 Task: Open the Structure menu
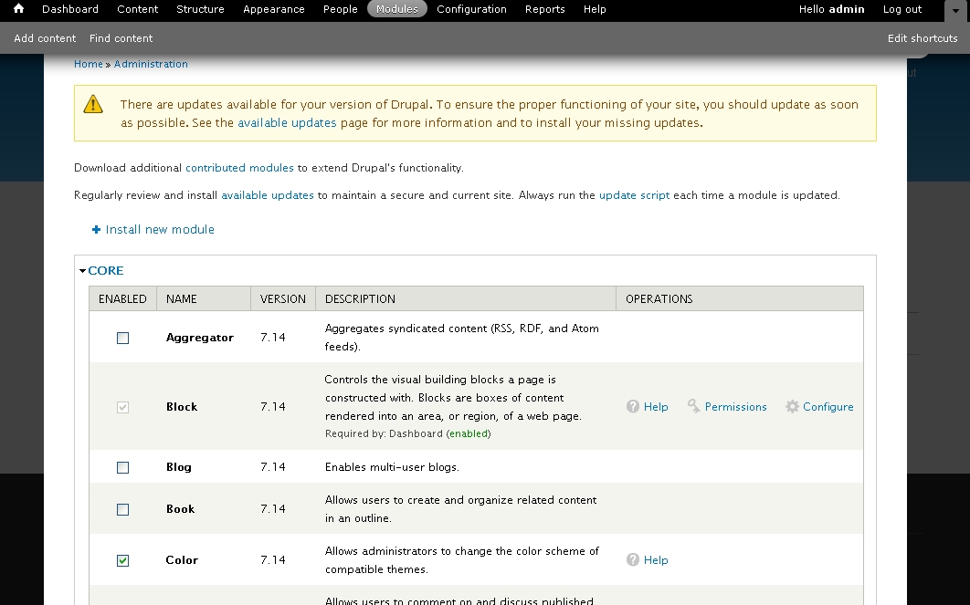pos(200,9)
